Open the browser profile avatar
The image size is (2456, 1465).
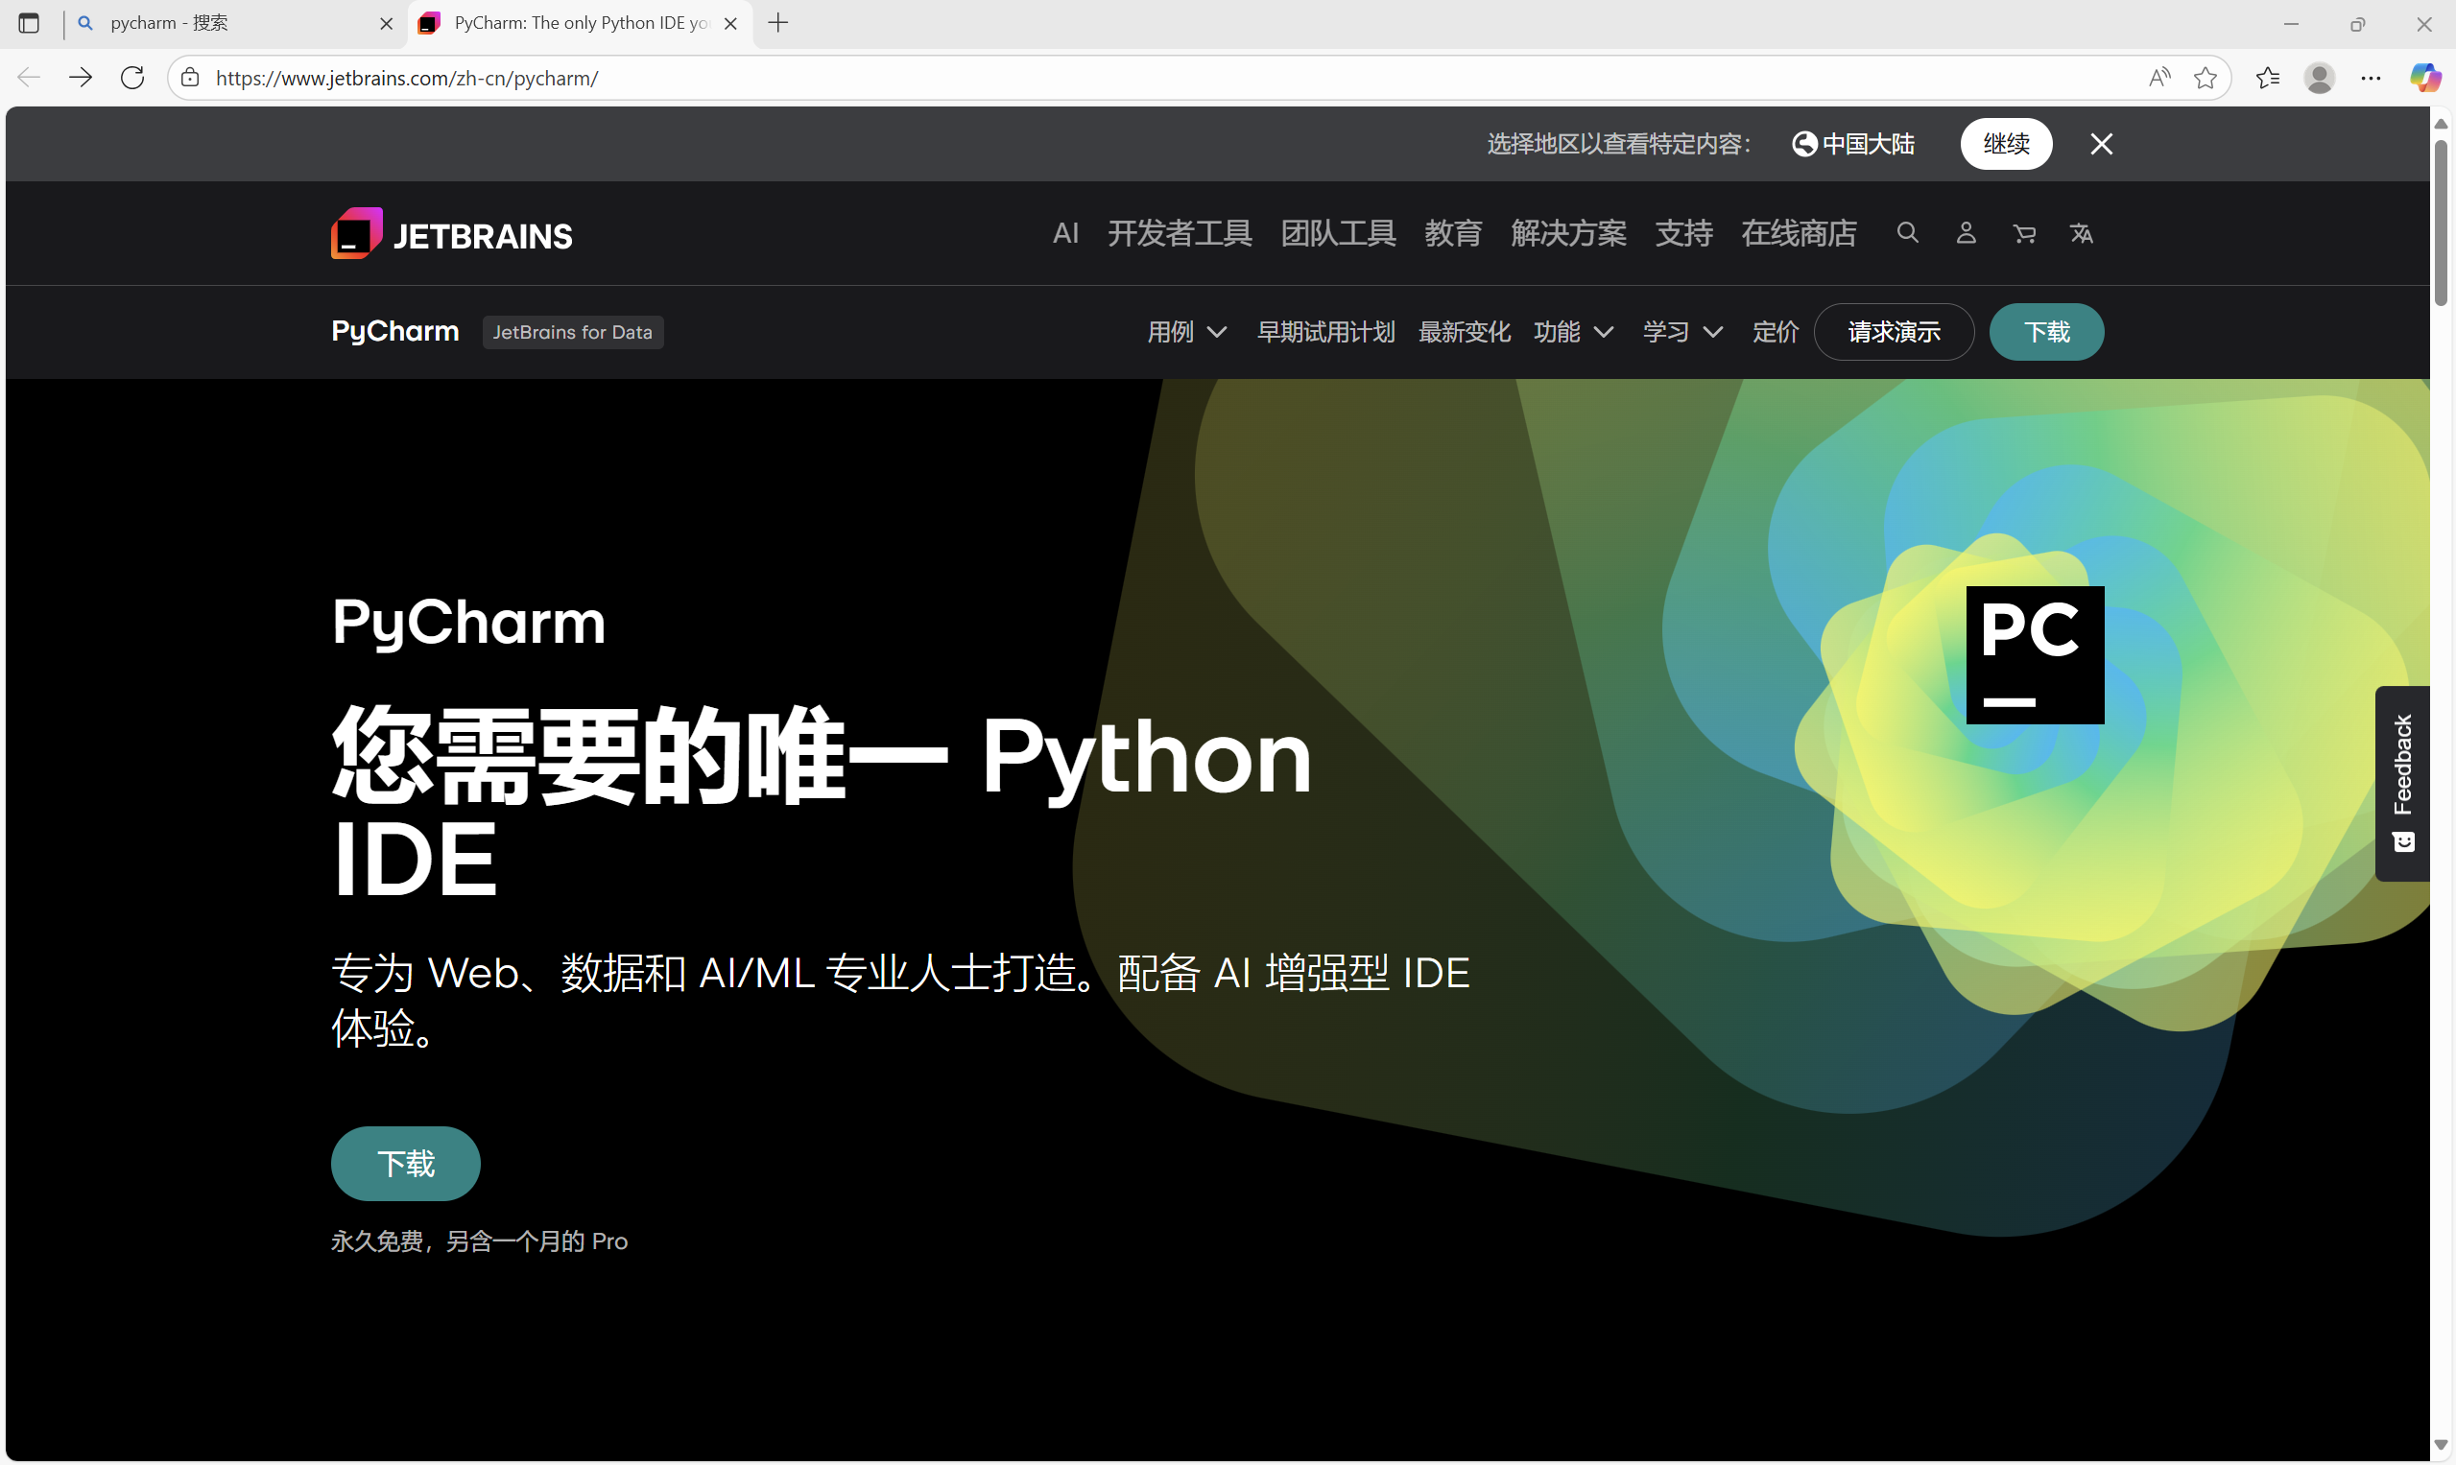click(x=2320, y=78)
